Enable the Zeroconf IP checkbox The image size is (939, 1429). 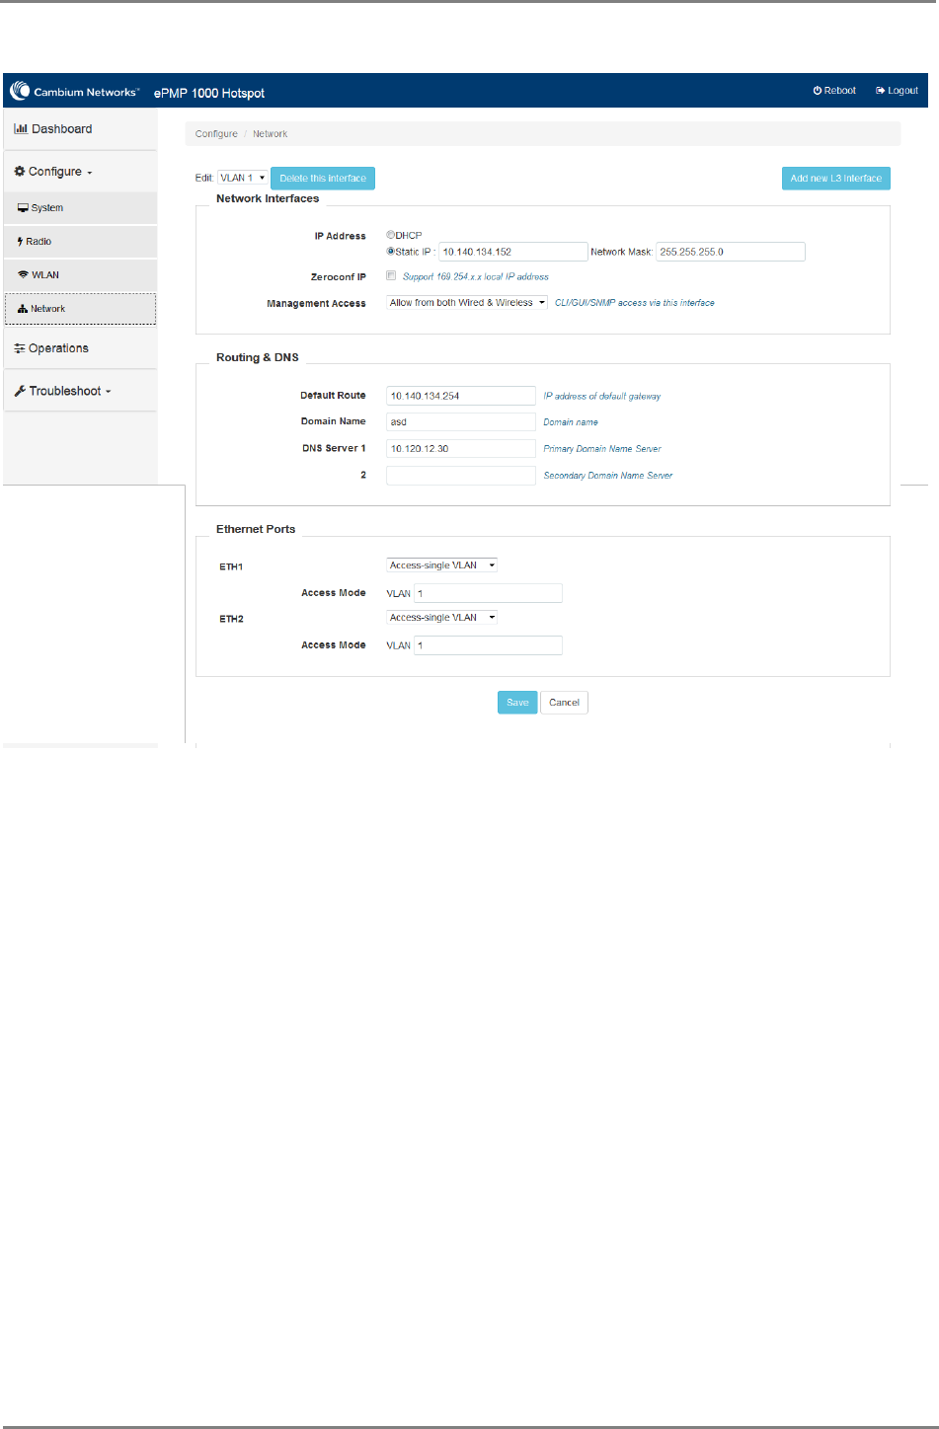coord(391,275)
